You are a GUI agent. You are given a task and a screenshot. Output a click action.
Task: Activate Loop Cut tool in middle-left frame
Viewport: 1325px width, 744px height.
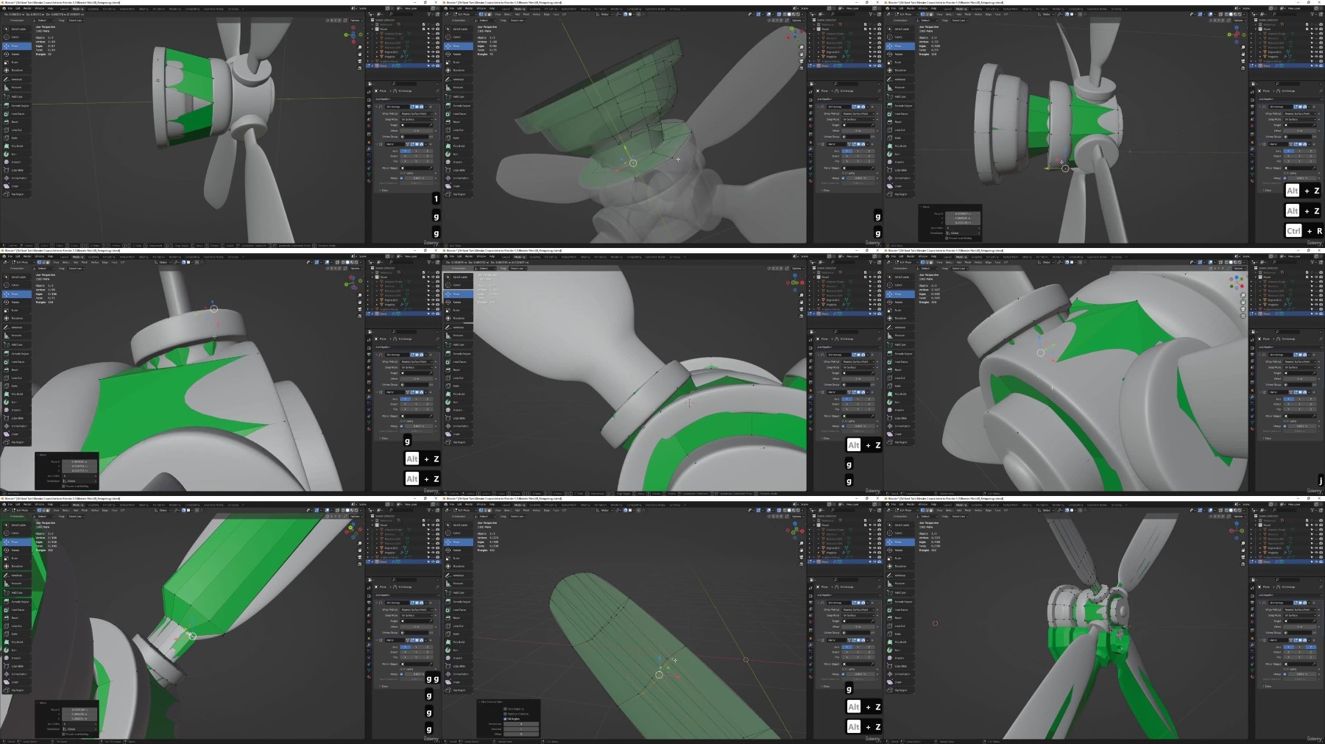(x=17, y=378)
